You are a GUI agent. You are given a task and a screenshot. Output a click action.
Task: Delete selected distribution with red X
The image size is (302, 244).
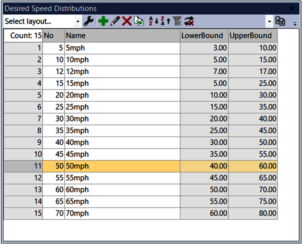127,21
